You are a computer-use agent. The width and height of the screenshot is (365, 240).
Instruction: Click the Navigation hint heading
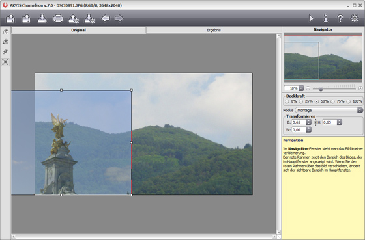click(293, 140)
